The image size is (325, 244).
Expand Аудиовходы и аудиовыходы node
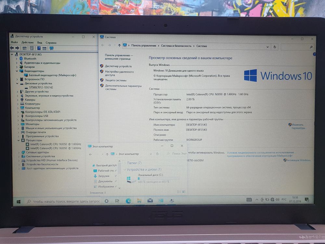coord(17,63)
